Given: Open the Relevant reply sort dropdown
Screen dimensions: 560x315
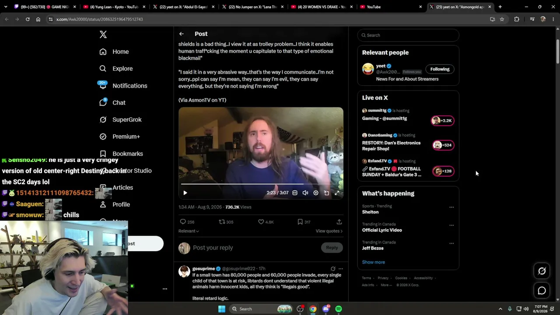Looking at the screenshot, I should [x=189, y=231].
